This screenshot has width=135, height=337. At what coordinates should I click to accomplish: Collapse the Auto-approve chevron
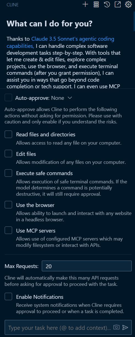point(70,98)
